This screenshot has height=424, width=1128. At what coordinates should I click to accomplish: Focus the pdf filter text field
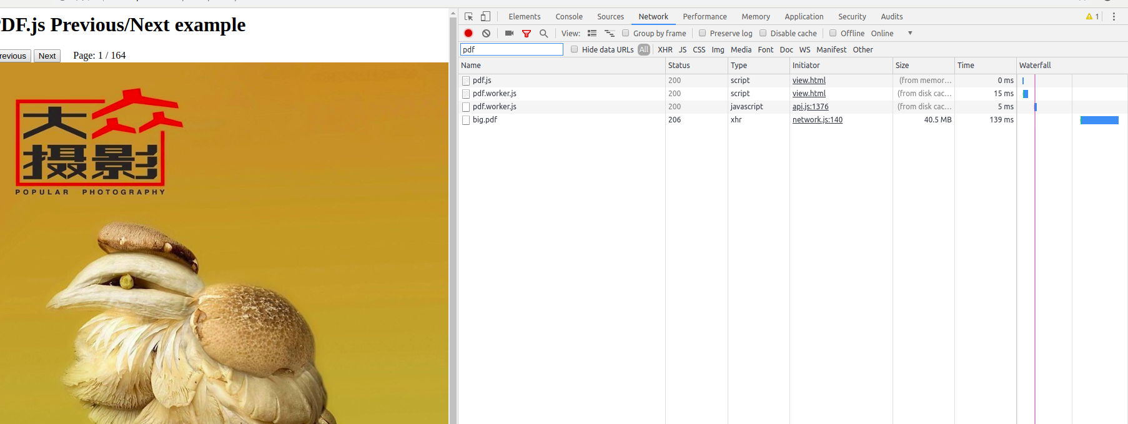512,49
